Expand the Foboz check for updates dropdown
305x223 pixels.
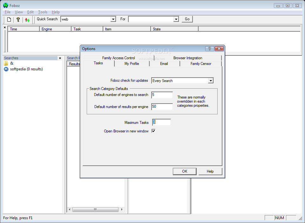tap(211, 80)
